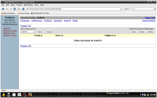Click Toggle All below the empty folder message

[x=26, y=46]
